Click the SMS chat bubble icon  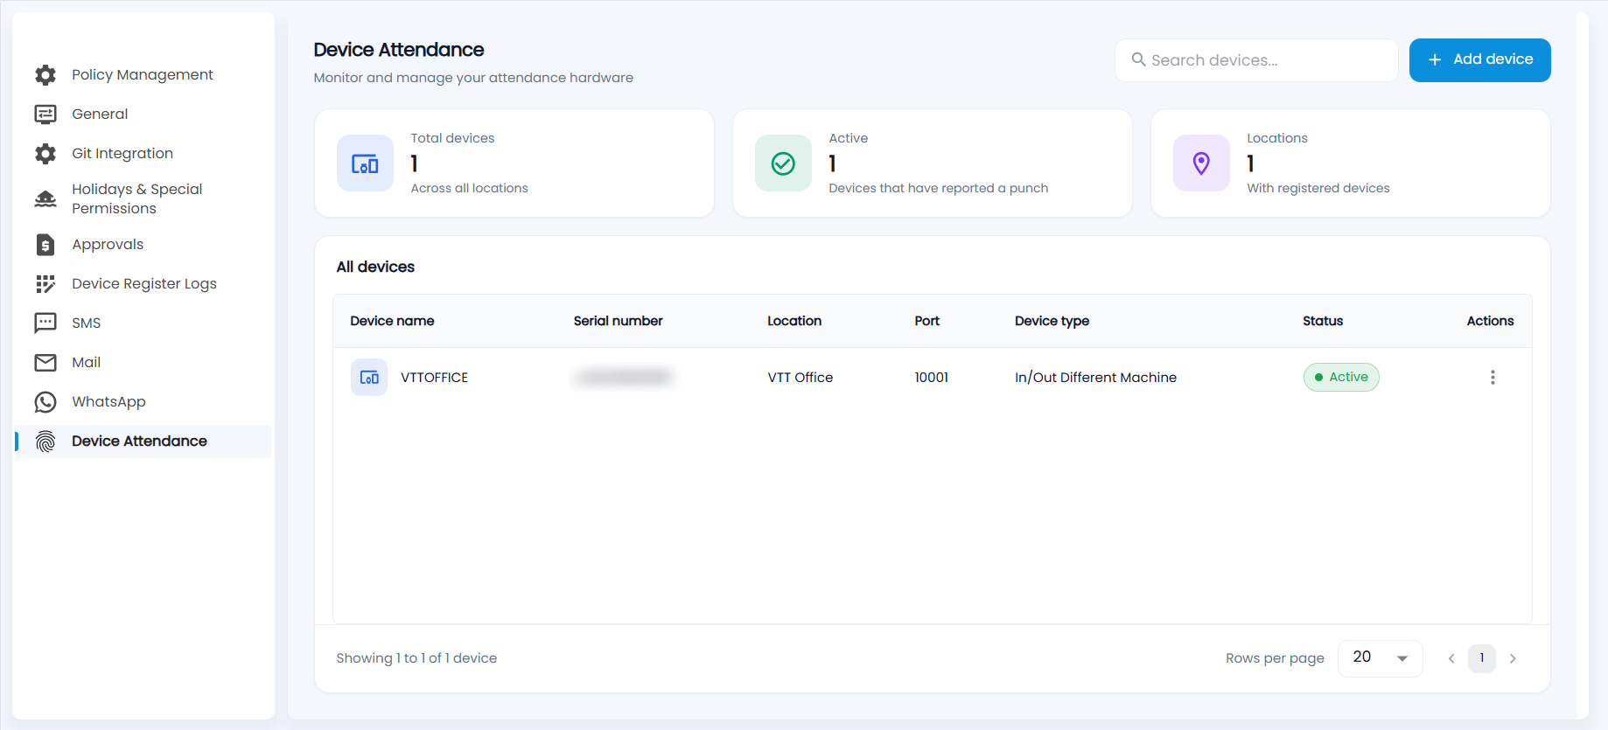click(x=45, y=323)
